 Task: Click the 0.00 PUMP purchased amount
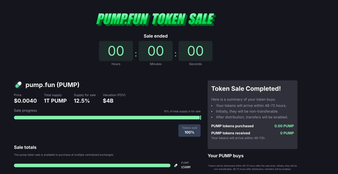click(284, 126)
